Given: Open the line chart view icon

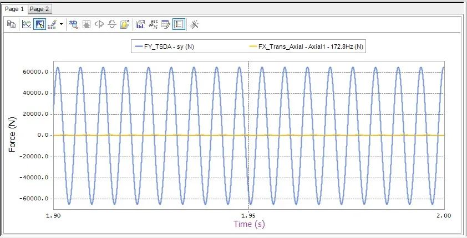Looking at the screenshot, I should [x=27, y=24].
